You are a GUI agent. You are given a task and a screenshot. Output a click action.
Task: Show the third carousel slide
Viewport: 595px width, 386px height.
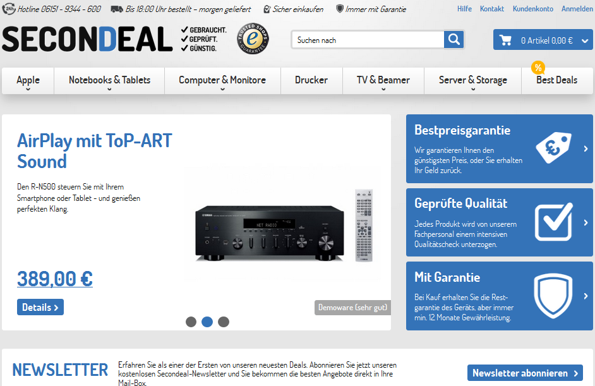pos(224,322)
